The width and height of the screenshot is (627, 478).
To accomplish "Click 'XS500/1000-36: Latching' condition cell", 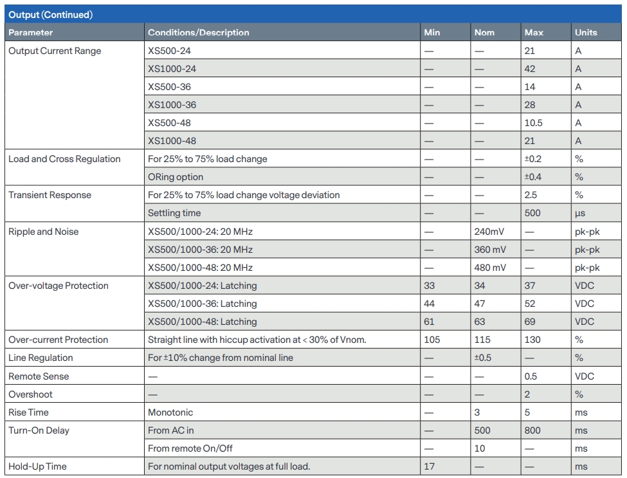I will tap(202, 304).
